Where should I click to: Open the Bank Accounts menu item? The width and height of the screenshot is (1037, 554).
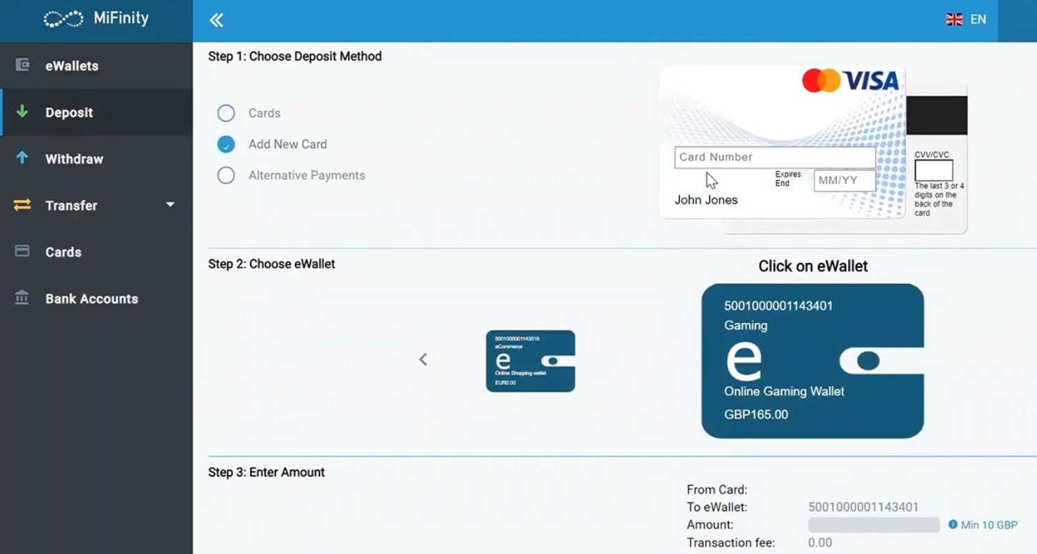pos(96,299)
